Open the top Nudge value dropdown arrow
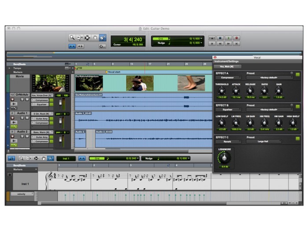Image resolution: width=308 pixels, height=231 pixels. coord(202,43)
